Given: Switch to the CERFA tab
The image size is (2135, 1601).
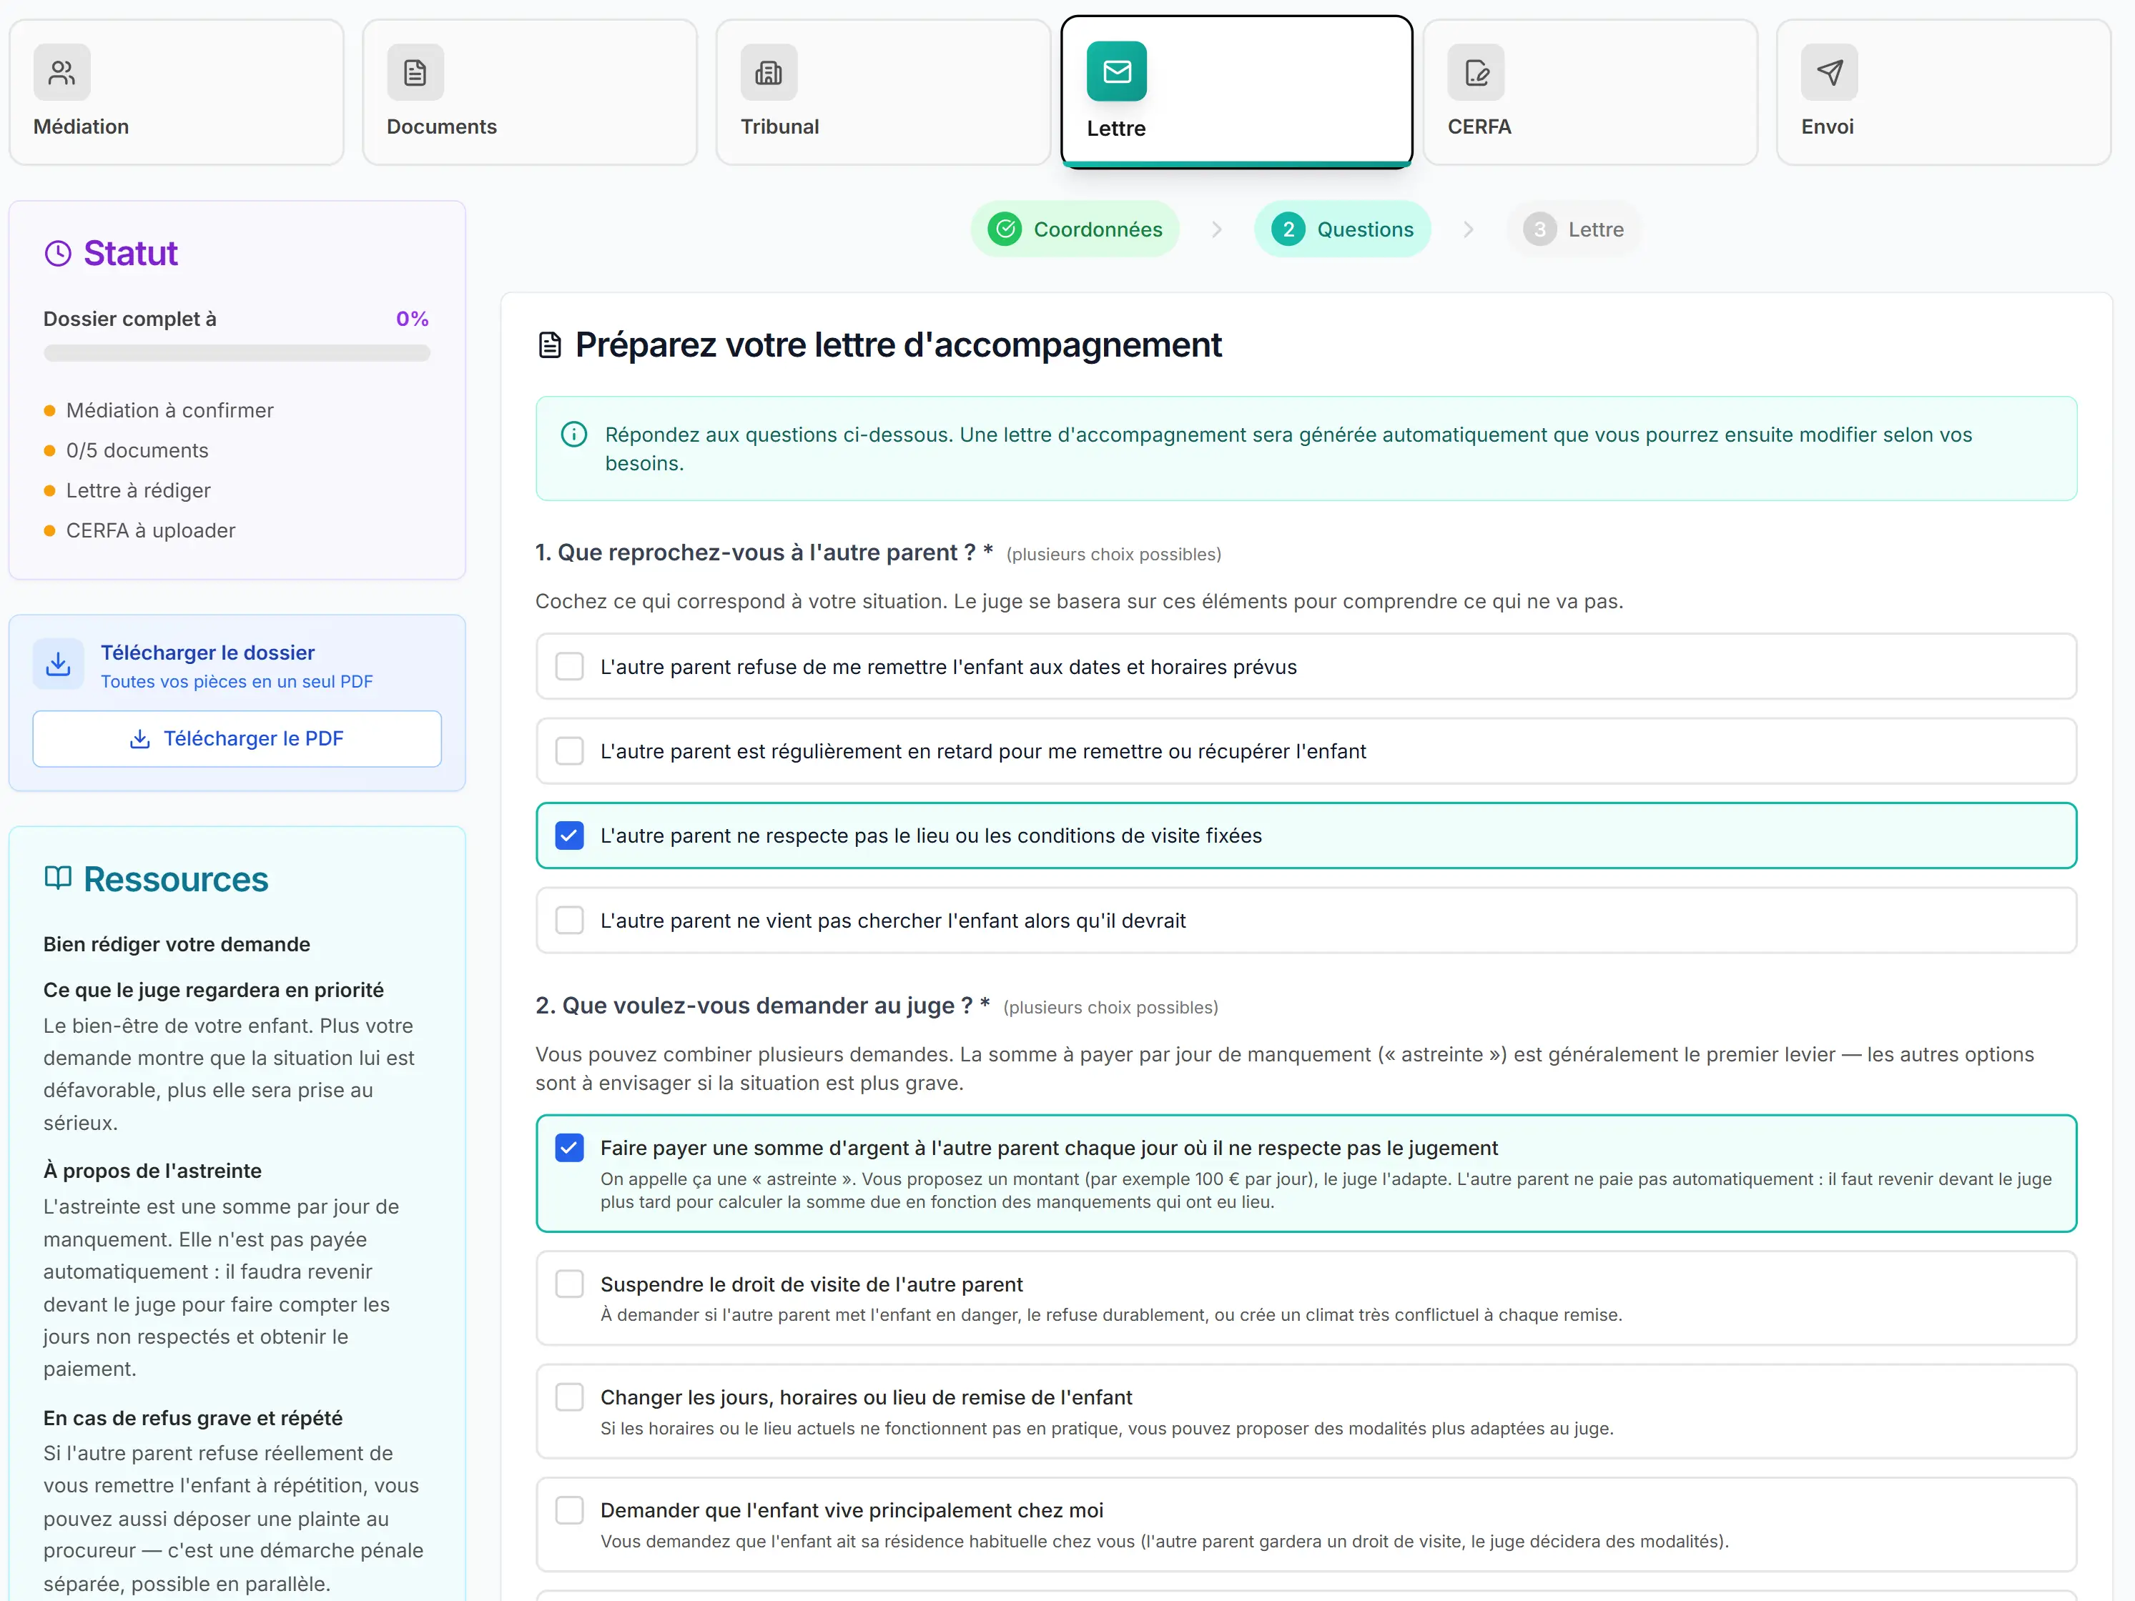Looking at the screenshot, I should (x=1589, y=93).
